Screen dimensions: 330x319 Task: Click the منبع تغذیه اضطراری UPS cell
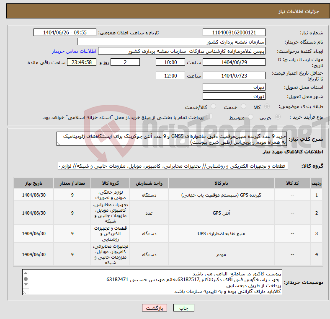tap(221, 233)
